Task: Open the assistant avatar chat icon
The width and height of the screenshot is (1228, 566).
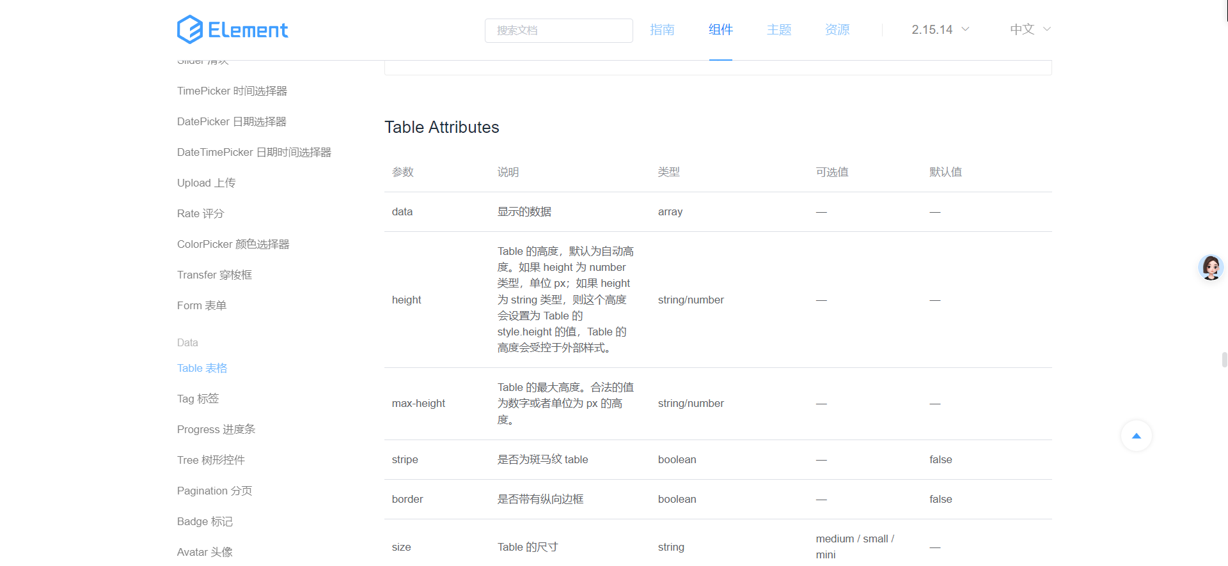Action: pyautogui.click(x=1210, y=268)
